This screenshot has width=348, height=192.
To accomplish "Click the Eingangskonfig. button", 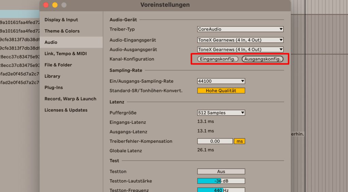I will point(218,59).
